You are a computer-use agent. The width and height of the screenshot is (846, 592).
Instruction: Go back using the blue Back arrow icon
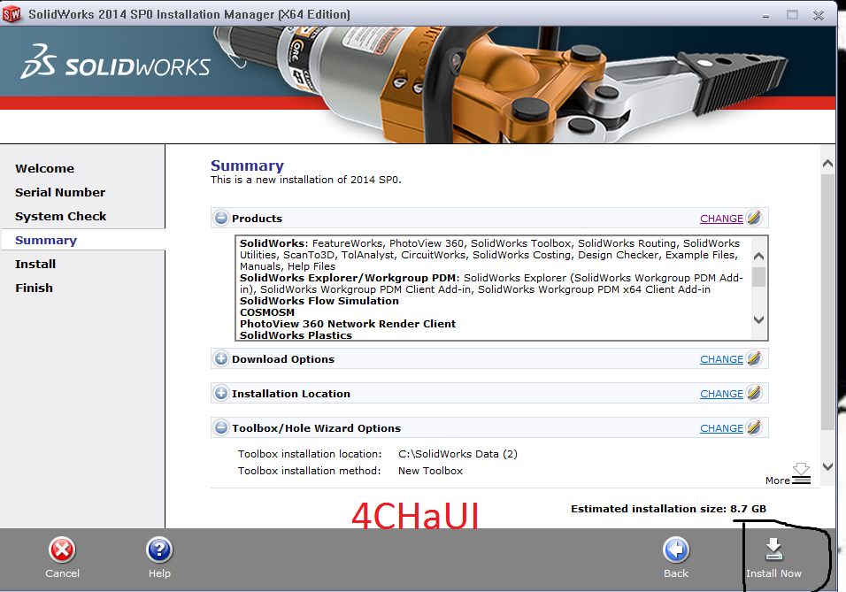[676, 550]
